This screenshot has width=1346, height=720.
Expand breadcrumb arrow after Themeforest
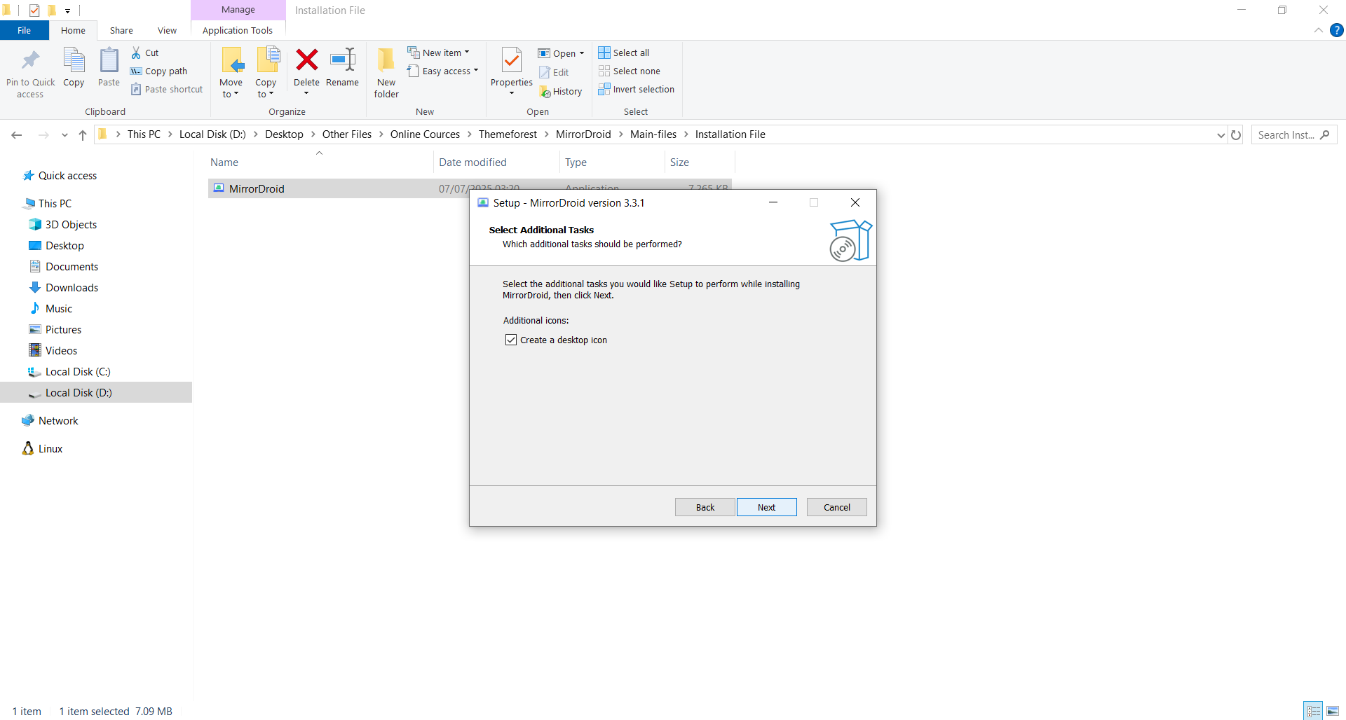pos(546,134)
